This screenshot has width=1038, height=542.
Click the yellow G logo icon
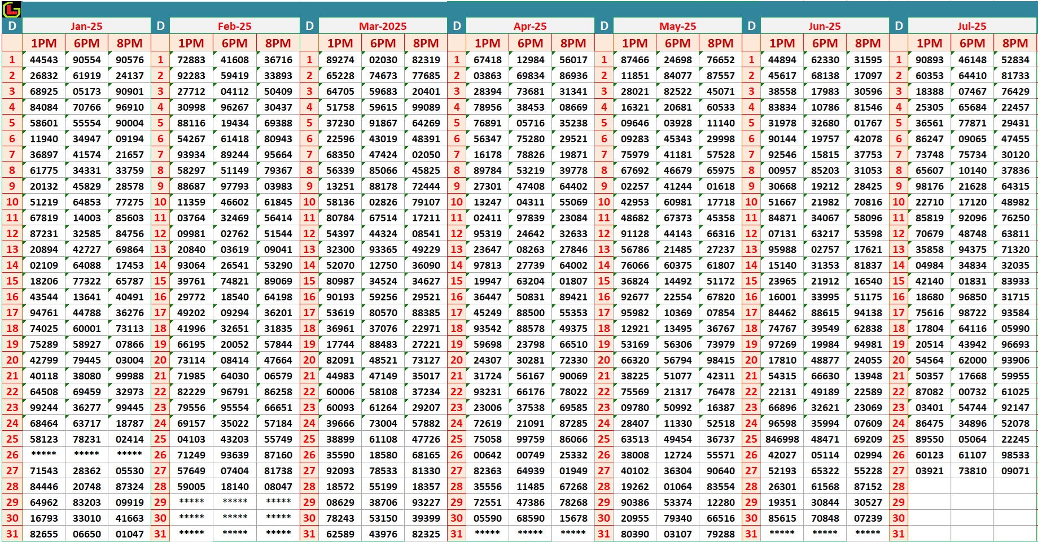(x=12, y=10)
